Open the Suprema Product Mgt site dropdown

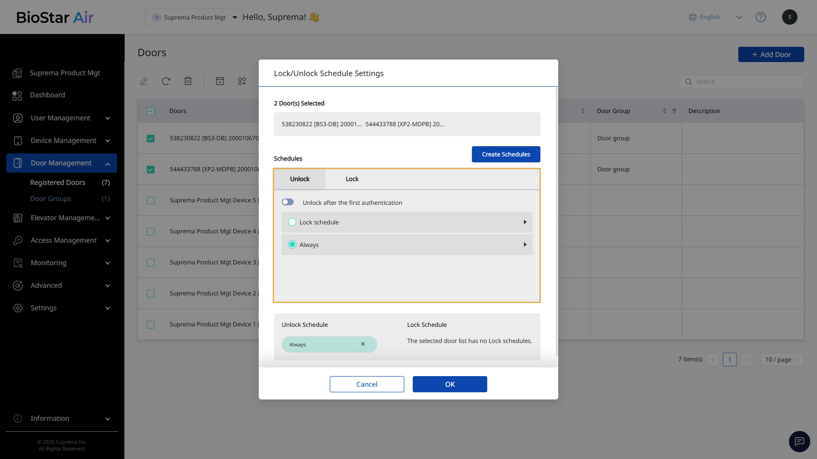point(194,17)
